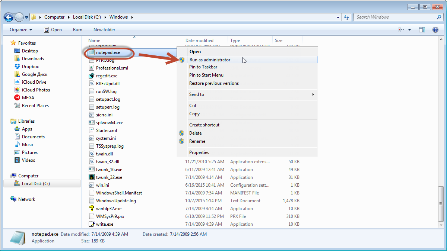Select Local Disk (C:) in sidebar
This screenshot has height=251, width=447.
pyautogui.click(x=42, y=184)
